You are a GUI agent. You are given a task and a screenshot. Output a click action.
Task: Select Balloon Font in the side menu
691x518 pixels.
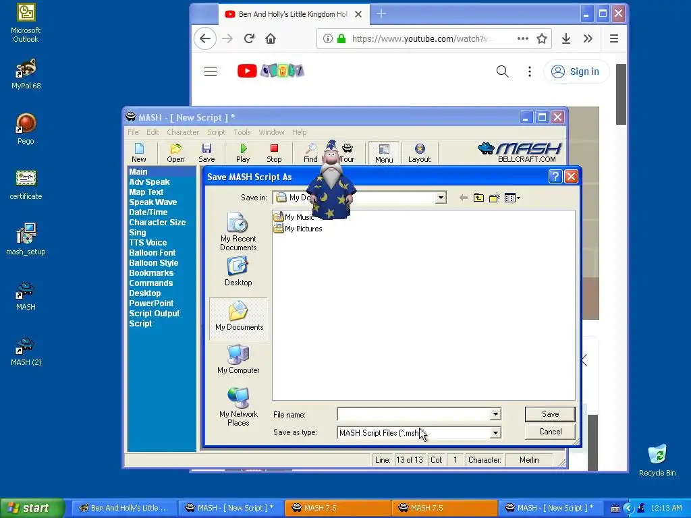coord(152,253)
